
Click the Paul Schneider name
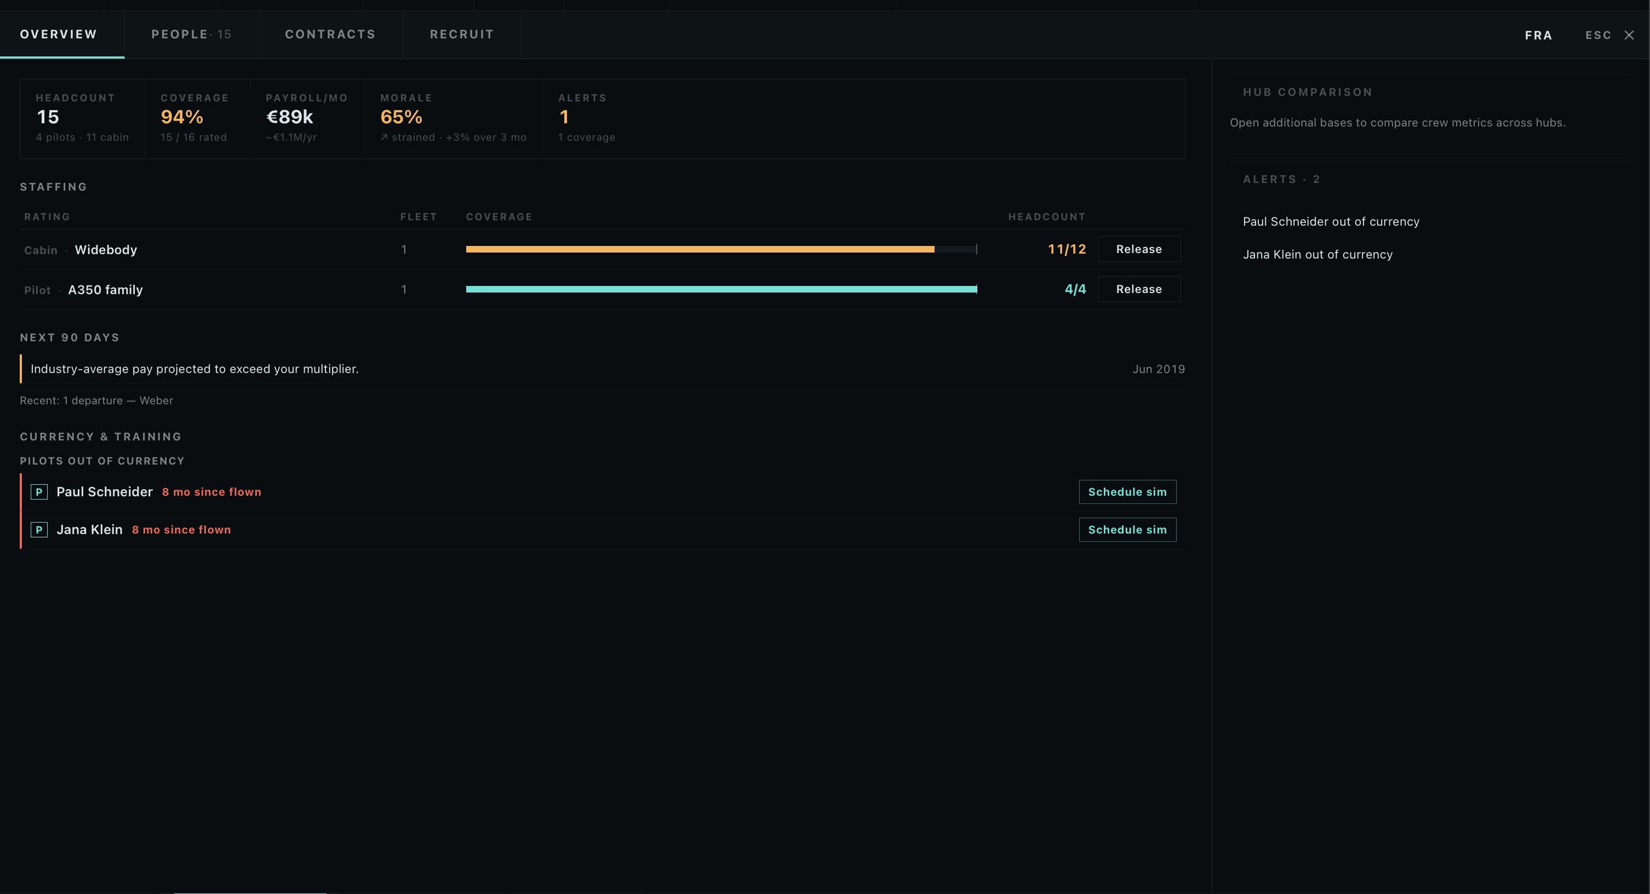[105, 492]
